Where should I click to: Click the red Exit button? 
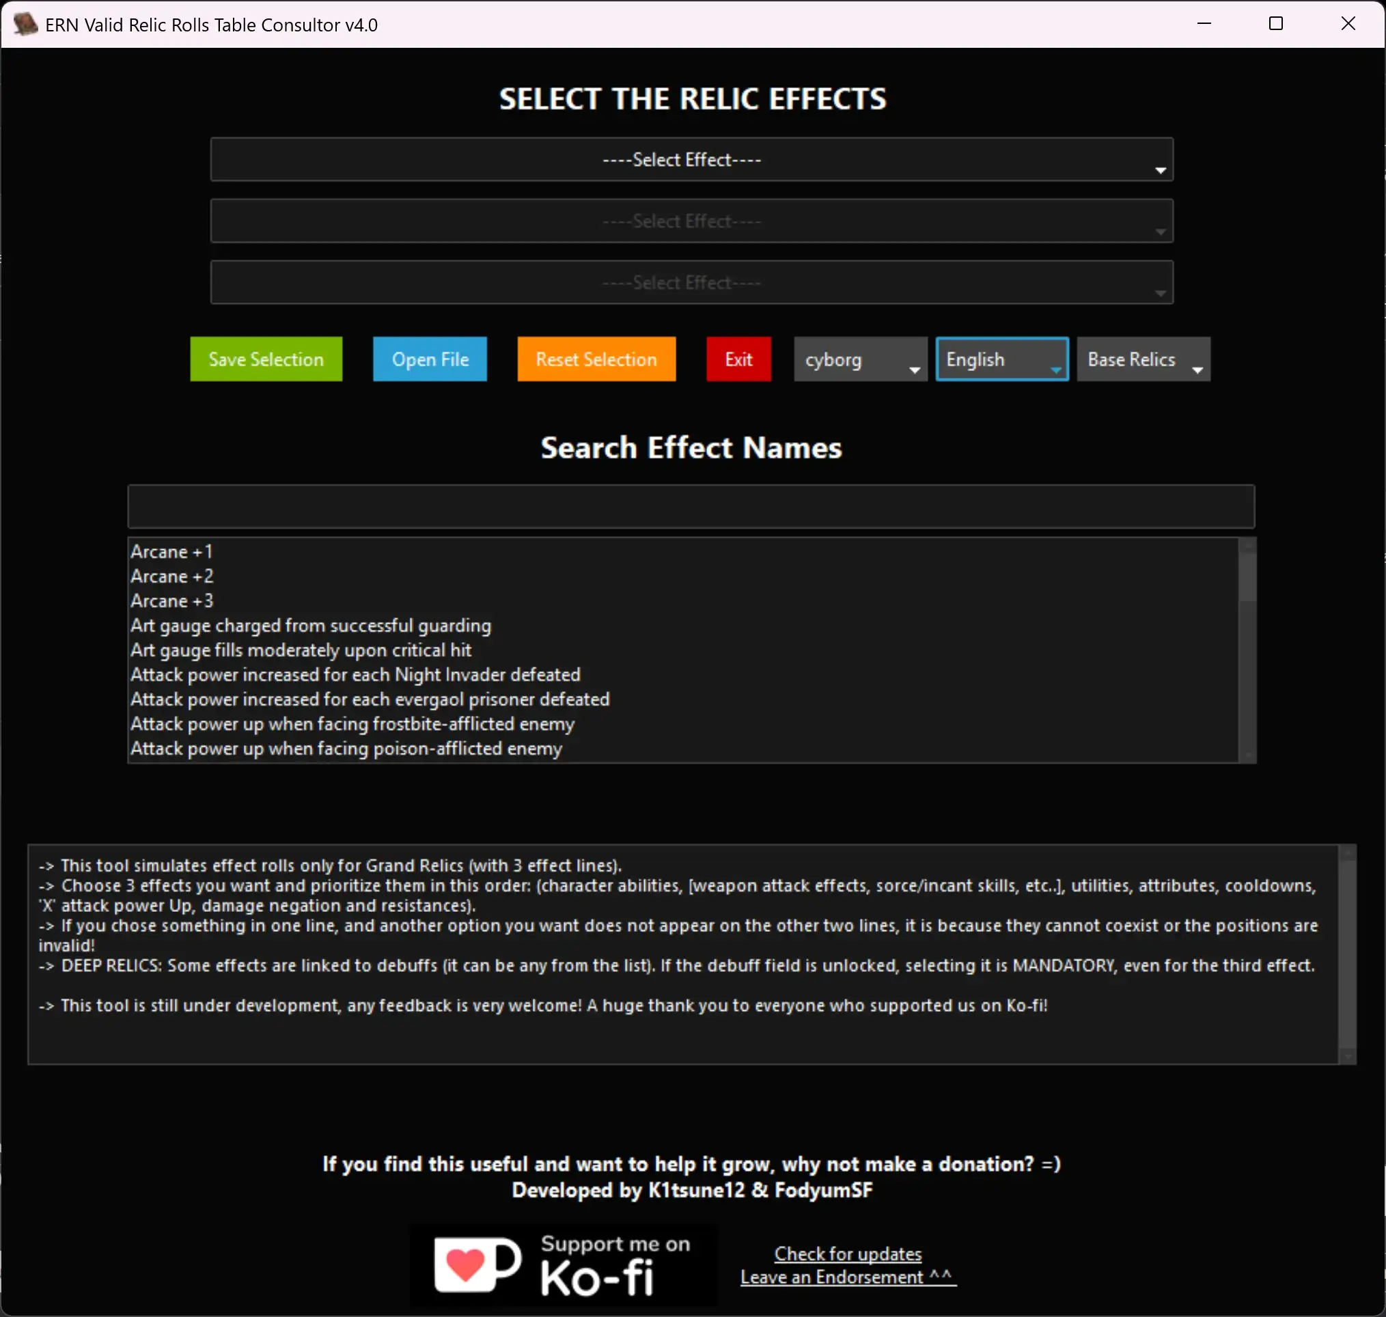tap(738, 359)
